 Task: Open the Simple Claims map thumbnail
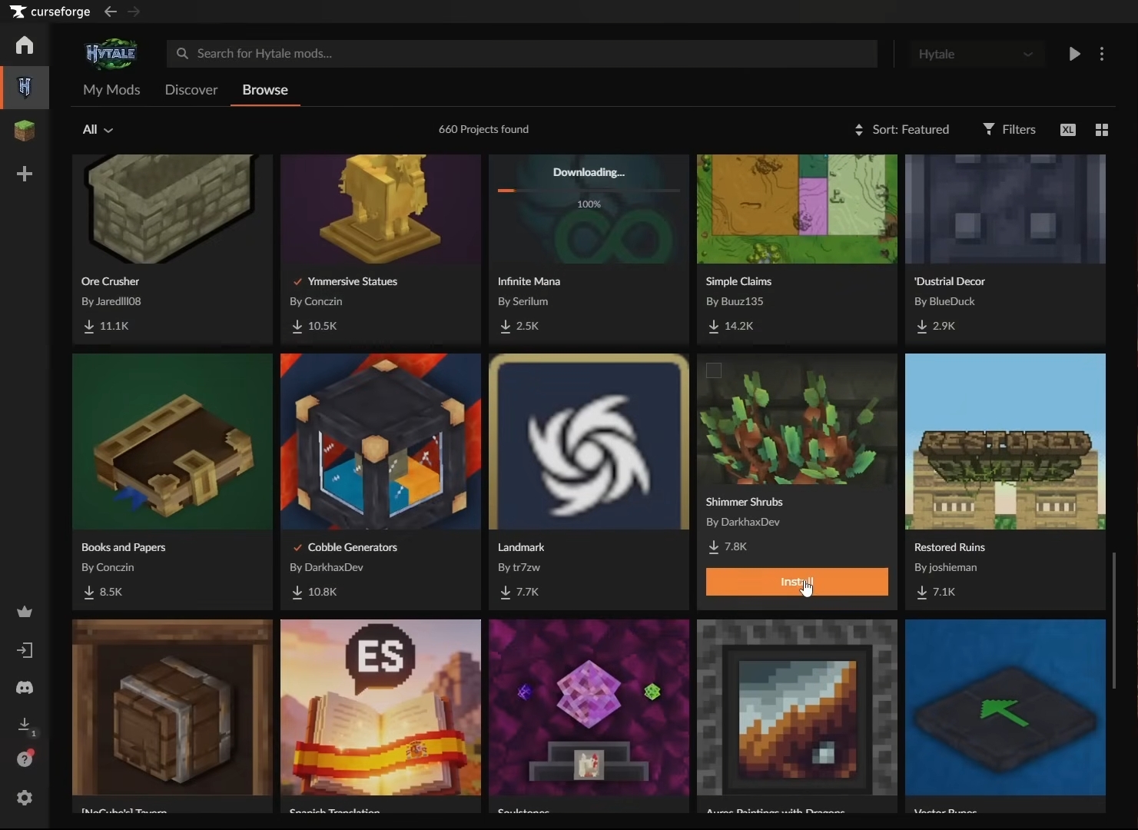click(797, 209)
